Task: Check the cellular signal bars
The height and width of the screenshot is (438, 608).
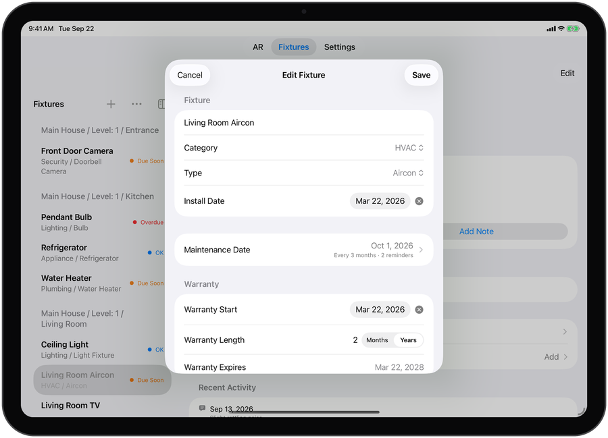Action: tap(551, 29)
